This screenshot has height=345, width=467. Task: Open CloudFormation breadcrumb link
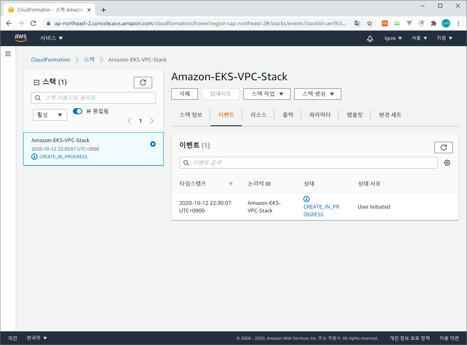pyautogui.click(x=50, y=60)
